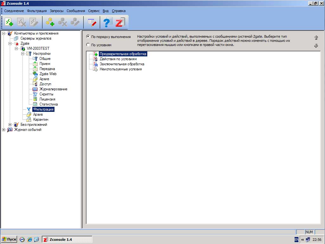Open the Запросы menu
This screenshot has height=244, width=325.
point(57,11)
